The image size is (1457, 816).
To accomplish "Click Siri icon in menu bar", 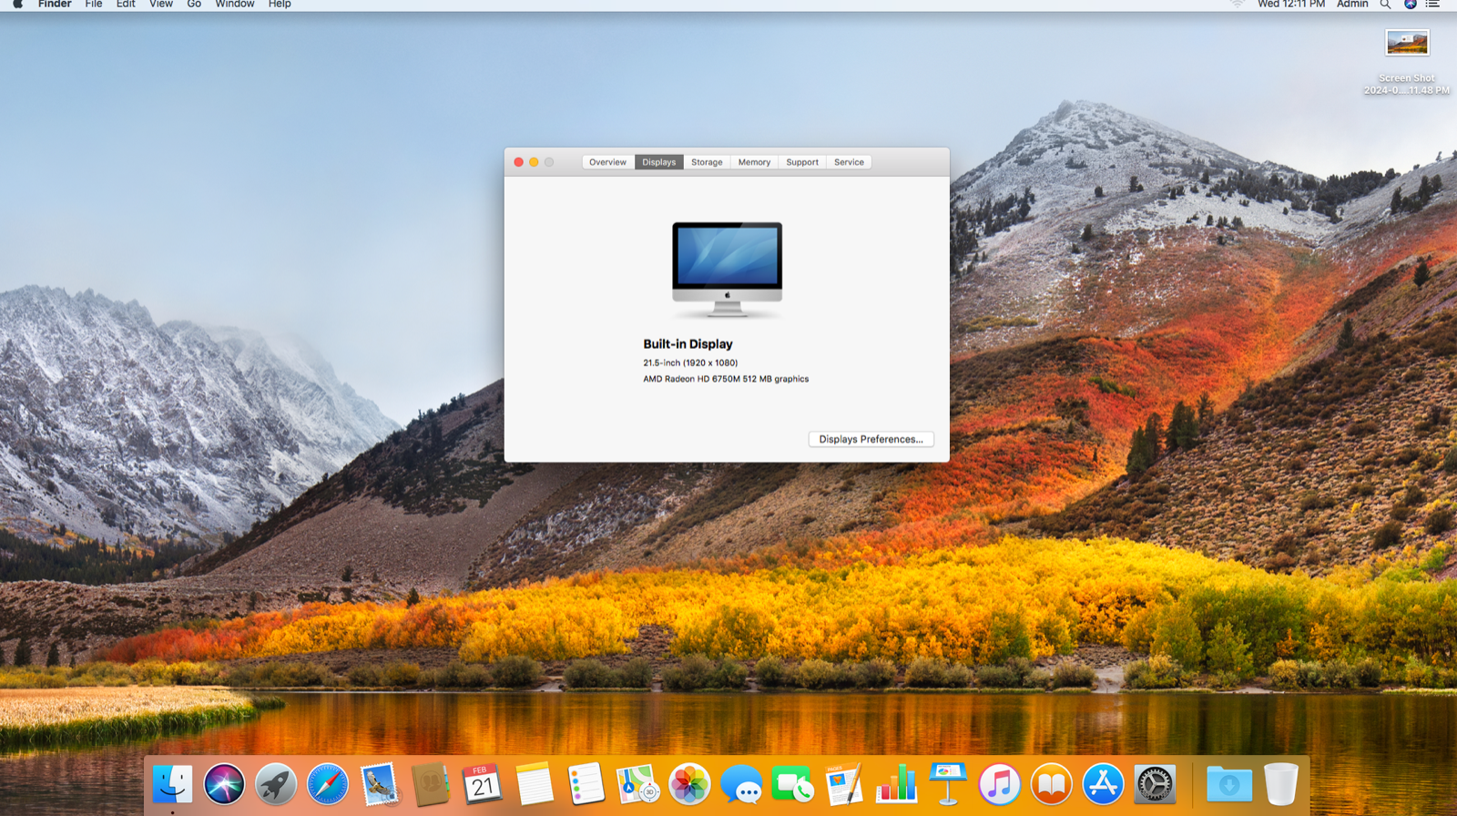I will [1410, 5].
